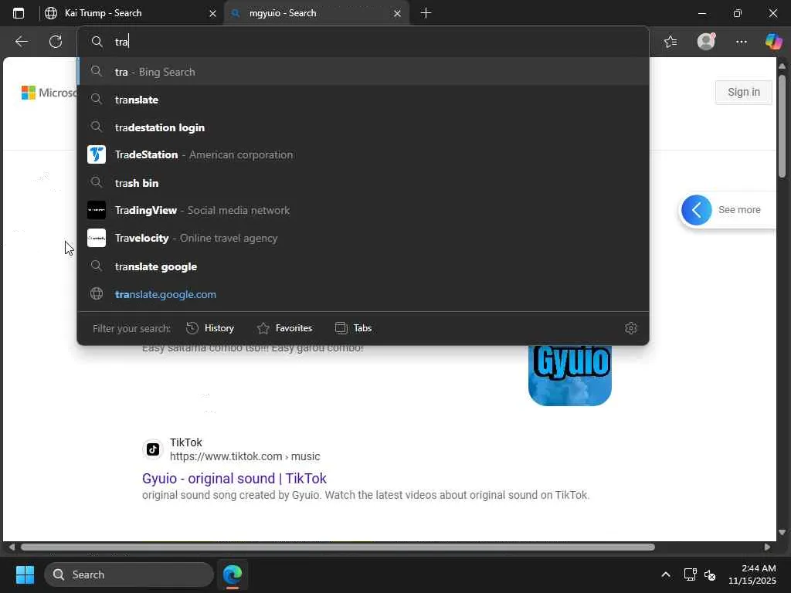791x593 pixels.
Task: Filter the search by History
Action: (210, 328)
